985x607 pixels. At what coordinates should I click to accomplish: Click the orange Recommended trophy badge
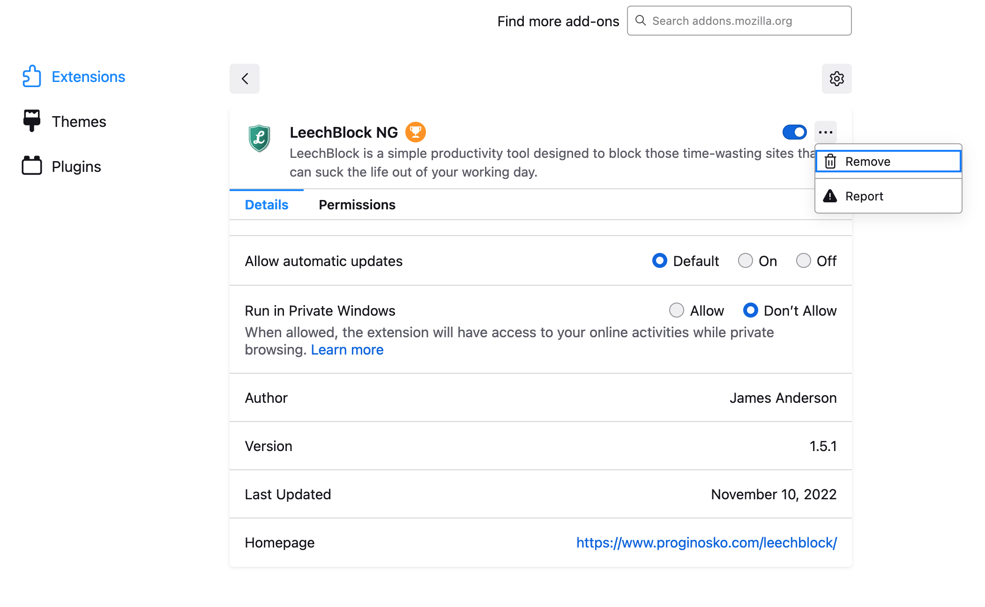[415, 132]
